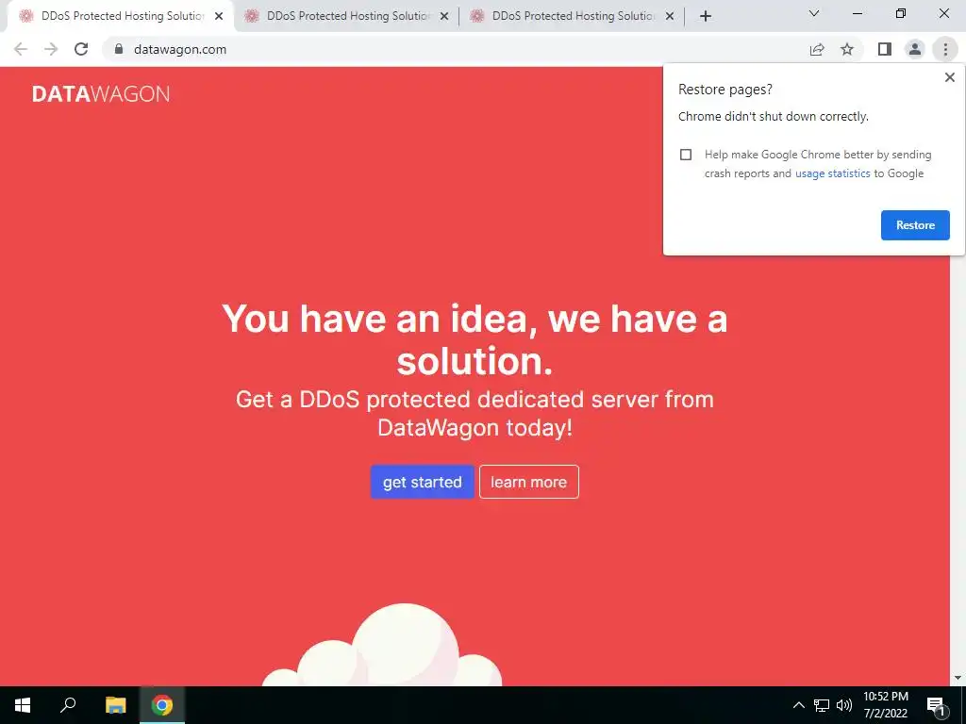Click the DataWagon logo
This screenshot has height=724, width=966.
[101, 94]
